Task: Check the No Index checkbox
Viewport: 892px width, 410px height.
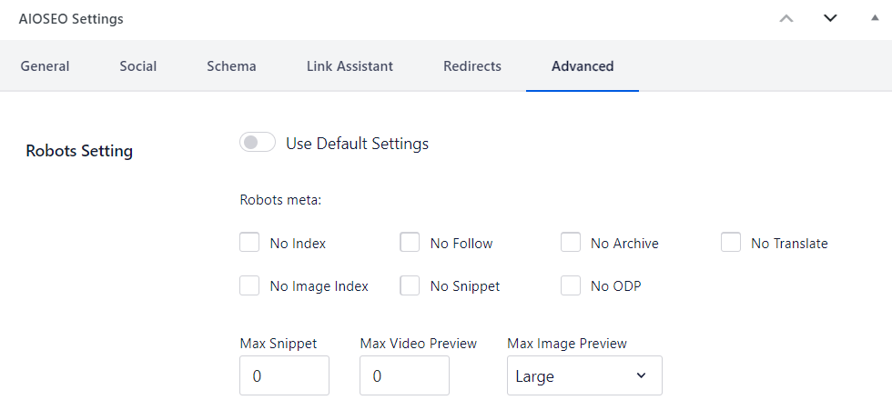Action: (249, 243)
